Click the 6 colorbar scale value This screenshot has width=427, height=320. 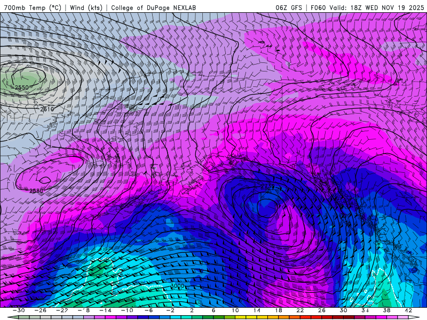(213, 310)
